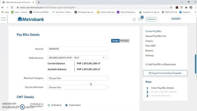Reload the current page
The height and width of the screenshot is (111, 197).
pos(12,7)
